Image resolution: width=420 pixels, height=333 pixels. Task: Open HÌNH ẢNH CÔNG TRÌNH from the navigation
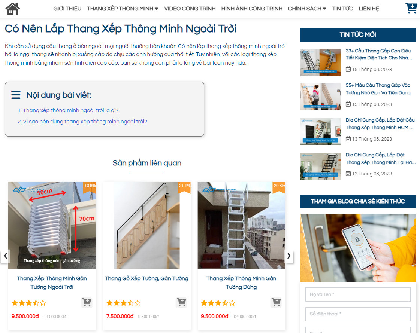[x=251, y=8]
